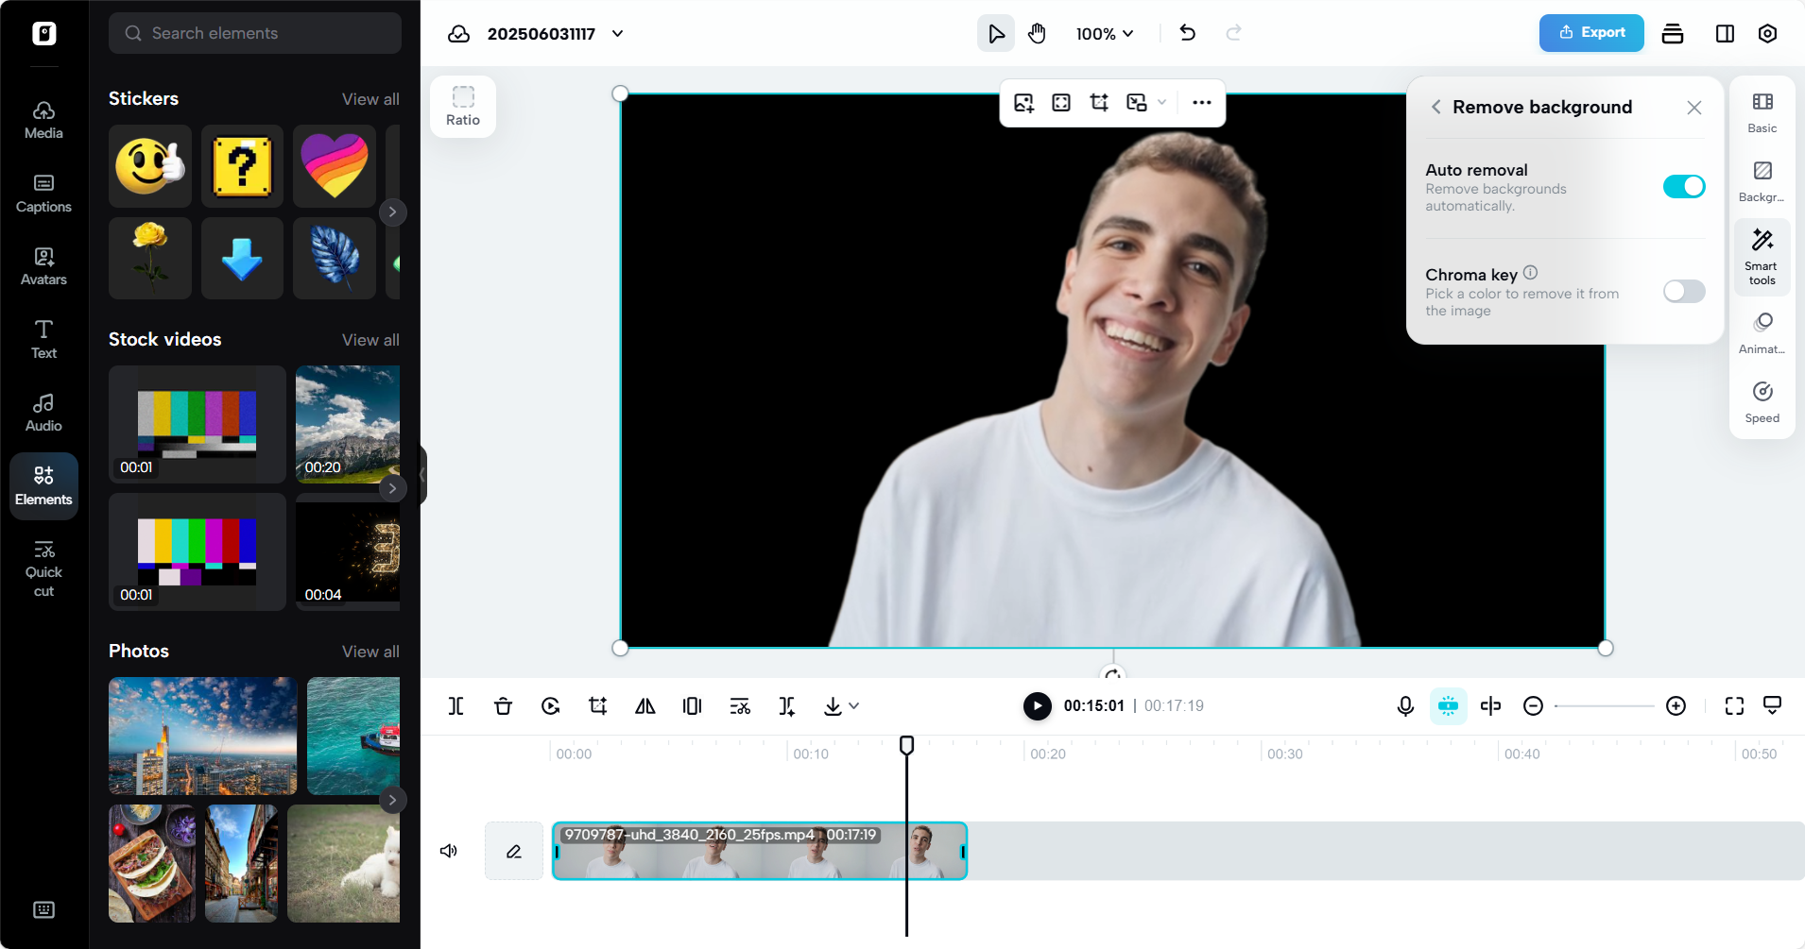Expand the zoom level 100% dropdown
Screen dimensions: 1805x949
(x=1106, y=33)
